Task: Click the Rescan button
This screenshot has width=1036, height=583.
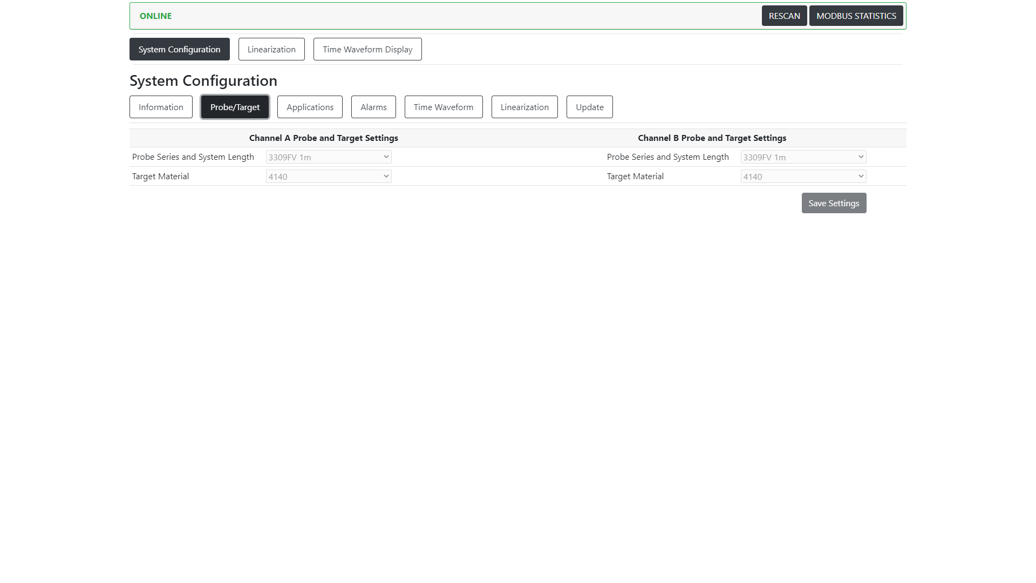Action: (784, 16)
